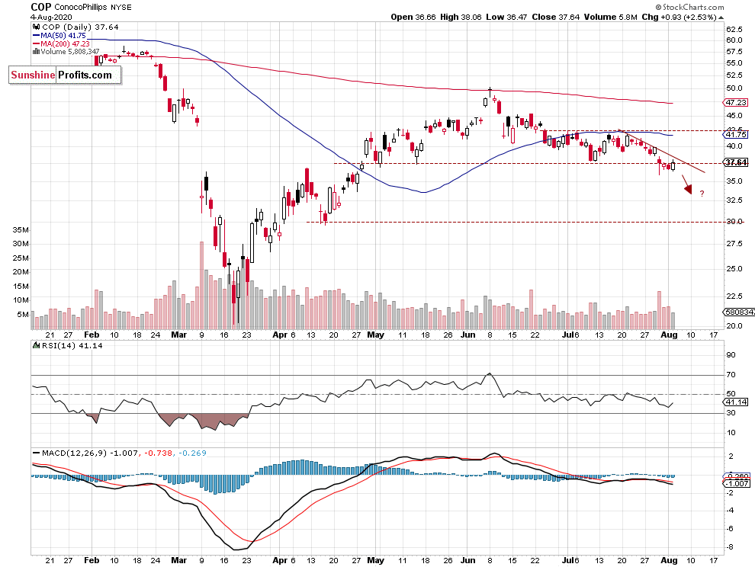755x567 pixels.
Task: Click the date 4-Aug-2020
Action: [x=52, y=18]
